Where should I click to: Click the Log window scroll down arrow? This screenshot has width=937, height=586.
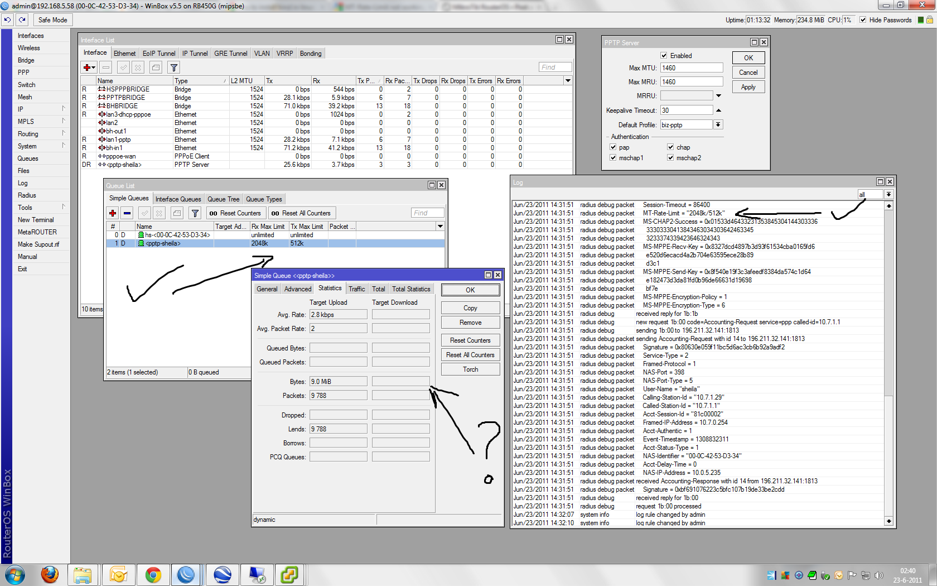tap(888, 521)
